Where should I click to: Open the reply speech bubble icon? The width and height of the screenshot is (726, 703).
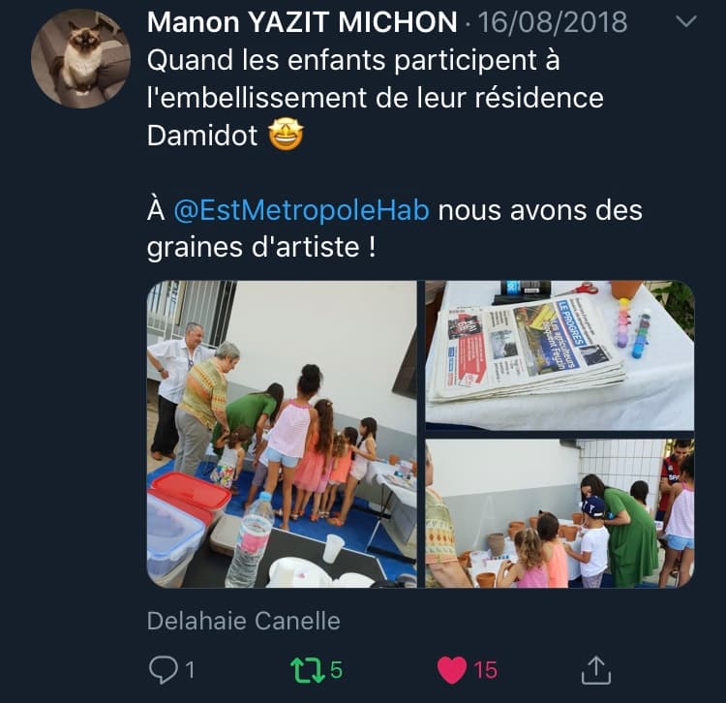163,670
